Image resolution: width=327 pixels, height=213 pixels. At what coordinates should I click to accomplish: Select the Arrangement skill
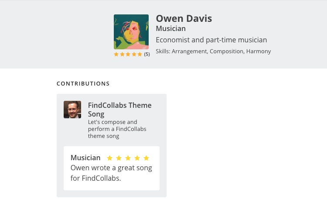point(189,52)
